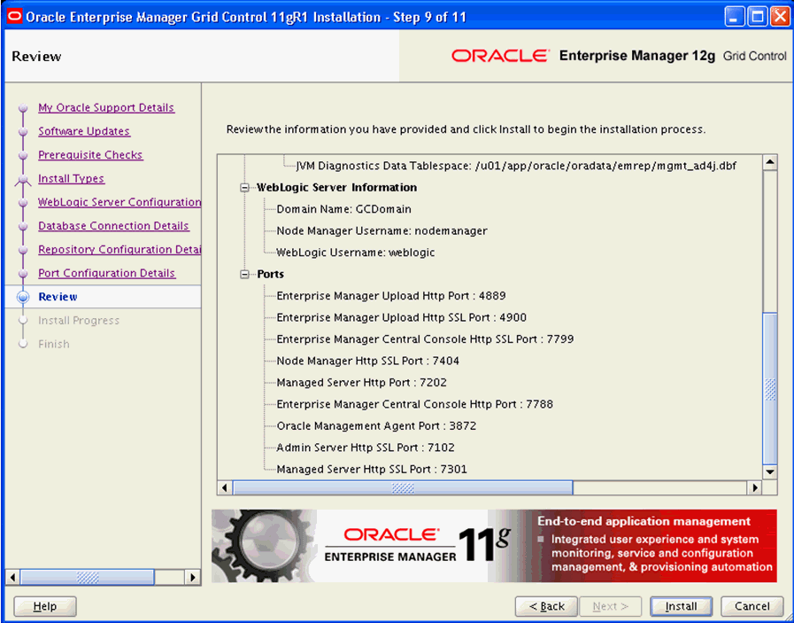The height and width of the screenshot is (623, 794).
Task: Click the step list horizontal scrollbar thumb
Action: [x=87, y=578]
